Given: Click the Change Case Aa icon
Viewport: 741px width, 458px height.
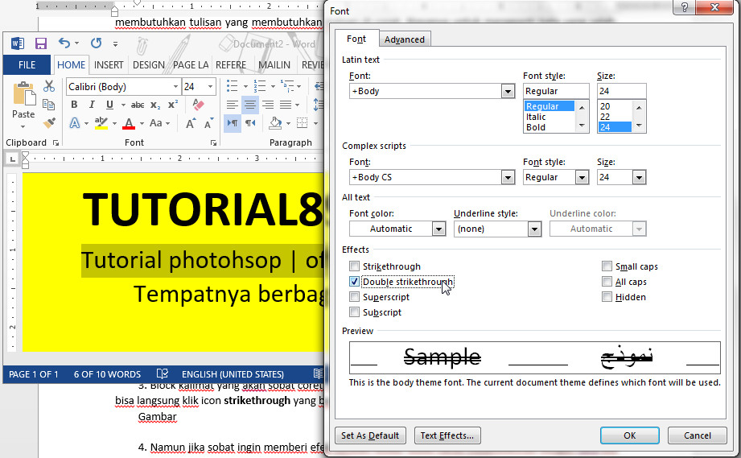Looking at the screenshot, I should click(156, 123).
